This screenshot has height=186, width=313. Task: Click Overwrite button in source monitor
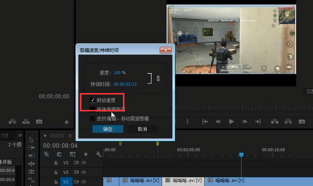pyautogui.click(x=26, y=122)
